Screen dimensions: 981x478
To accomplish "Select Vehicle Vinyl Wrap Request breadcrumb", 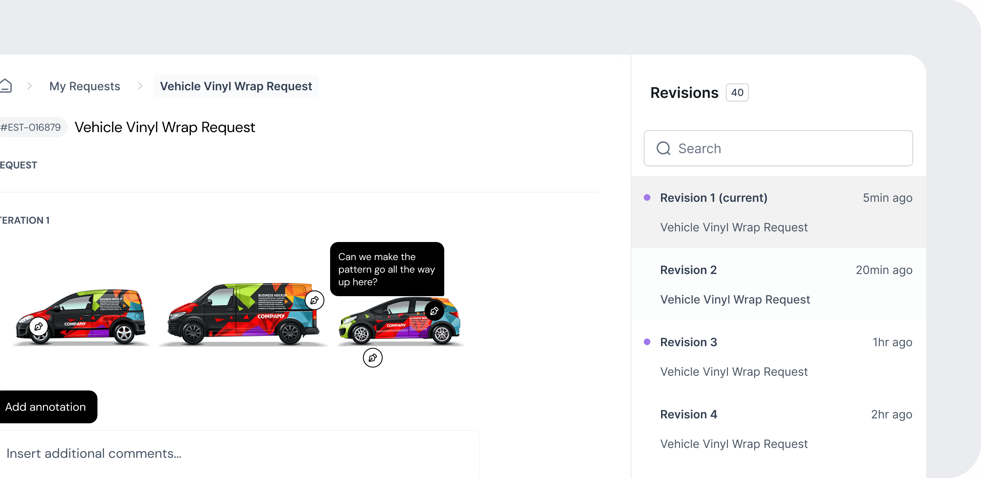I will (236, 86).
